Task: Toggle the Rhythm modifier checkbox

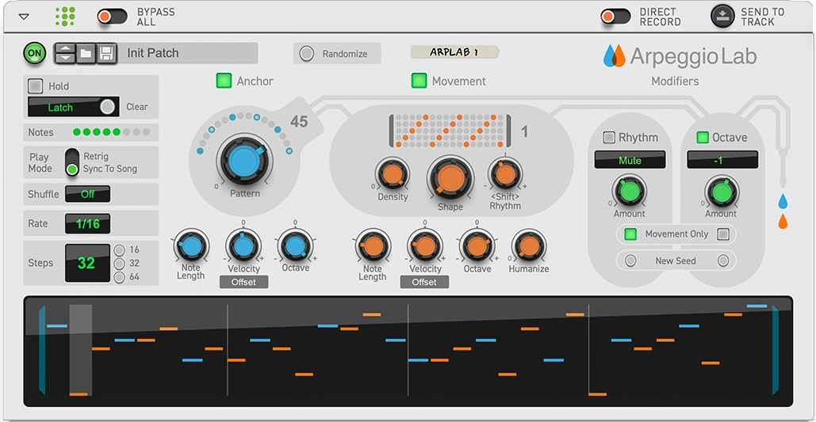Action: click(609, 138)
